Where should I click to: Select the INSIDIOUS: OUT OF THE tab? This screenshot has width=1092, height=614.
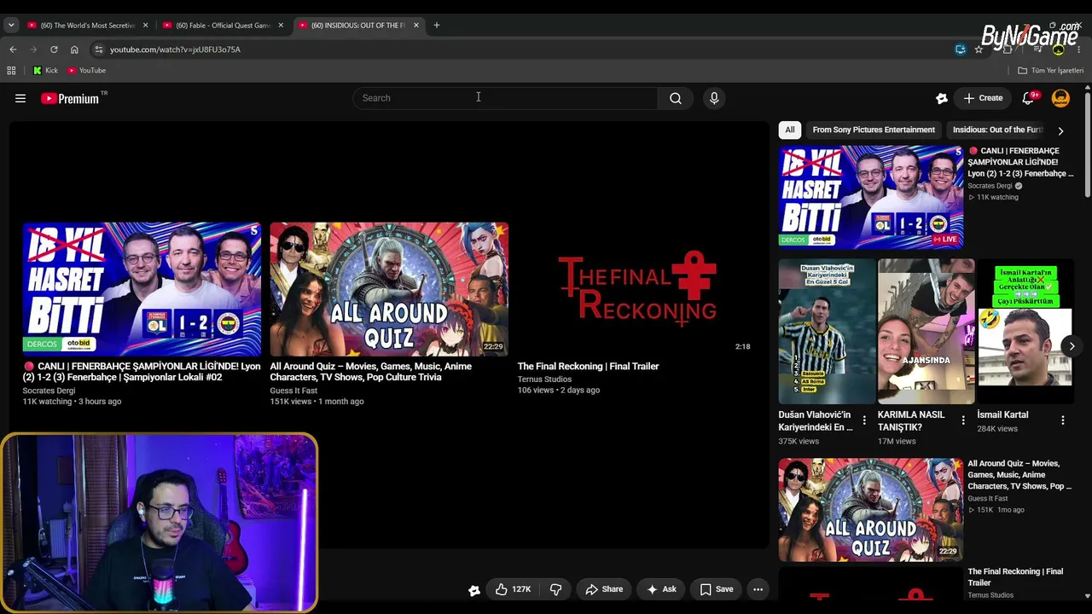tap(358, 26)
